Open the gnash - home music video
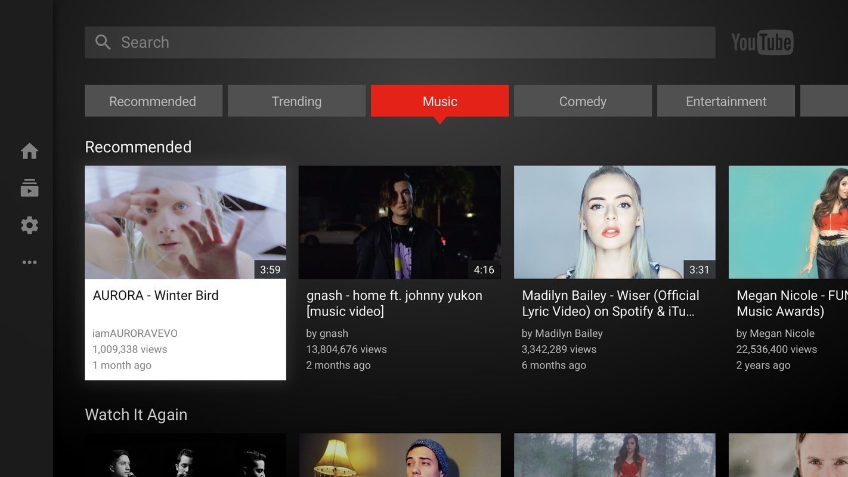Viewport: 848px width, 477px height. click(400, 222)
